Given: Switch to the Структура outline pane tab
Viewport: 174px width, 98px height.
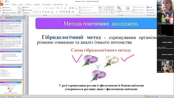Looking at the screenshot, I should 9,17.
